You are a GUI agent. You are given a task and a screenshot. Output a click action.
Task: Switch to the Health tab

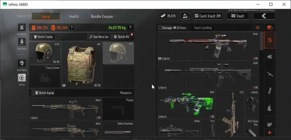pyautogui.click(x=74, y=16)
